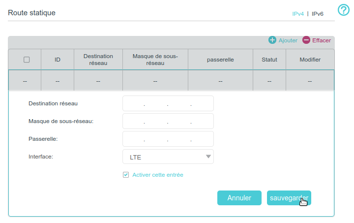
Task: Toggle the select-all checkbox in table header
Action: (x=27, y=60)
